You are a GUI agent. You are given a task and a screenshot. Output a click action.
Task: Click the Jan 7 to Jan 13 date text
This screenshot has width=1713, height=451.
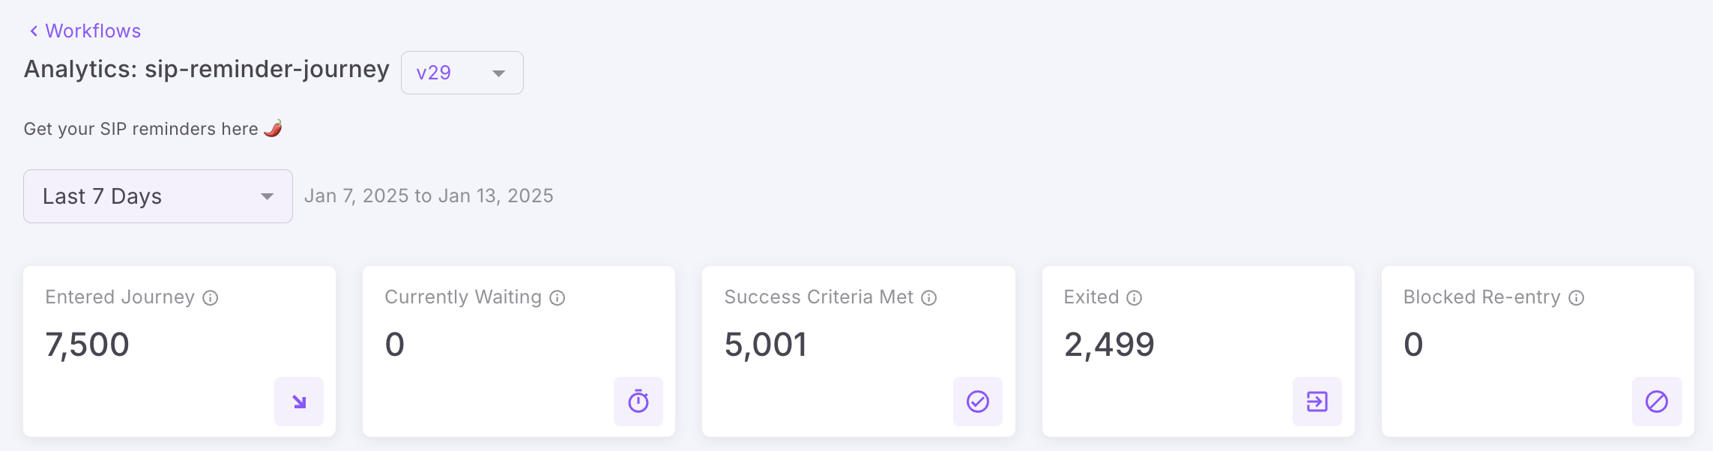(x=429, y=196)
